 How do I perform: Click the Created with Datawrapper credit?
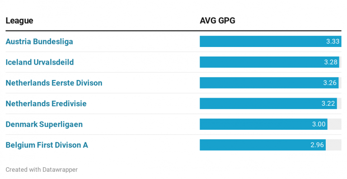[x=42, y=170]
